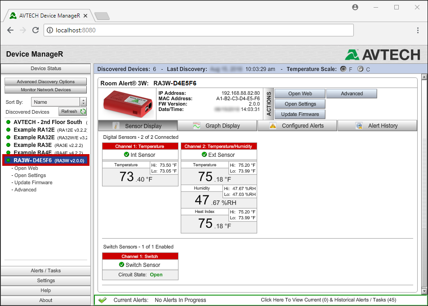428x306 pixels.
Task: Click the Configured Alerts warning triangle icon
Action: coord(273,126)
